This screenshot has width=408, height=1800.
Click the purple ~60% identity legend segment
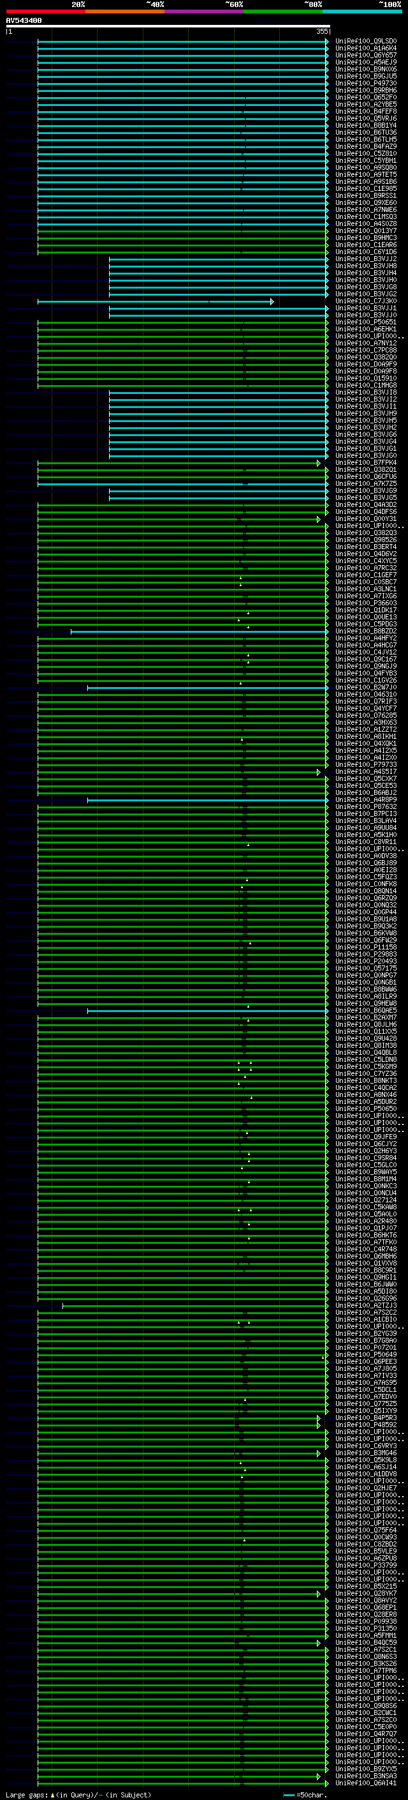205,11
